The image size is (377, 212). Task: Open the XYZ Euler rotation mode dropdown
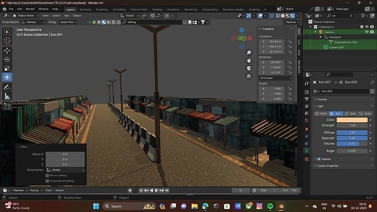[275, 78]
